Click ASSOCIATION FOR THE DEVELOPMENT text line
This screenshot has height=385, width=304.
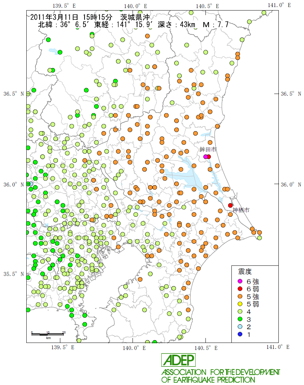pyautogui.click(x=221, y=372)
